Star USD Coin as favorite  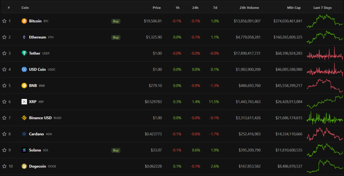pos(4,69)
